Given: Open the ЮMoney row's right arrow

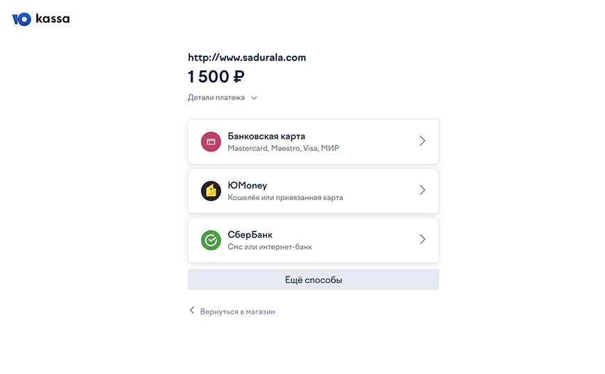Looking at the screenshot, I should tap(422, 190).
